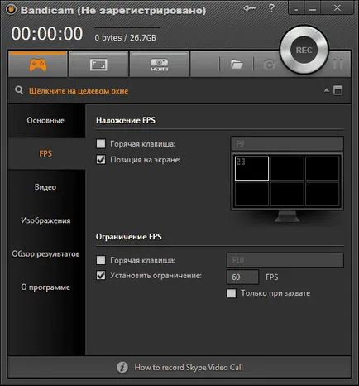The width and height of the screenshot is (359, 386).
Task: Click the pause recording icon
Action: click(x=338, y=64)
